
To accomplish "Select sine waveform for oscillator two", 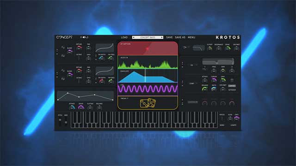I will tap(63, 71).
